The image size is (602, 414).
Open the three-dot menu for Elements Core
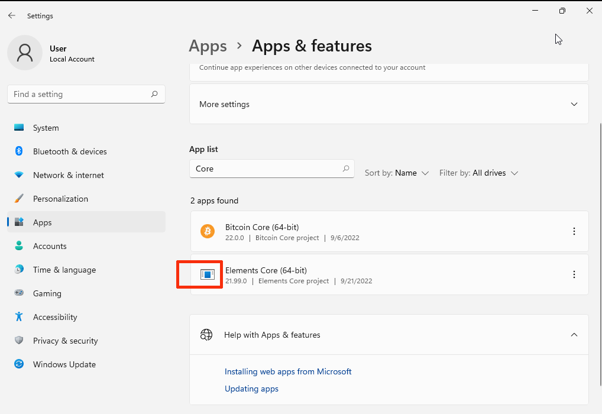pos(574,274)
